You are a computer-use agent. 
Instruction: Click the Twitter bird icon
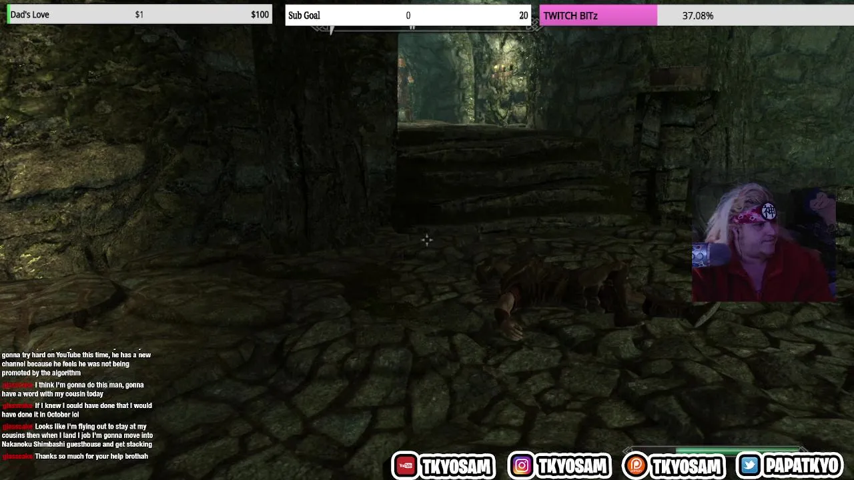click(x=749, y=465)
